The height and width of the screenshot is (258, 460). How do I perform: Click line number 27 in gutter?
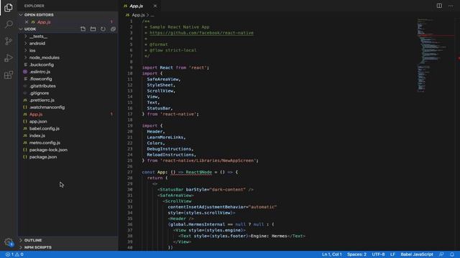[130, 172]
